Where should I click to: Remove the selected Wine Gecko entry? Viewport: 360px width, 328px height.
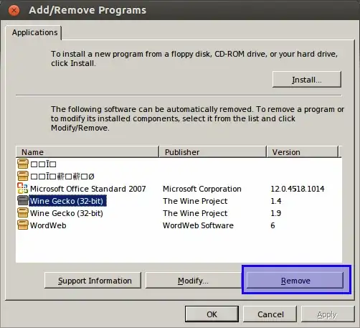point(295,280)
